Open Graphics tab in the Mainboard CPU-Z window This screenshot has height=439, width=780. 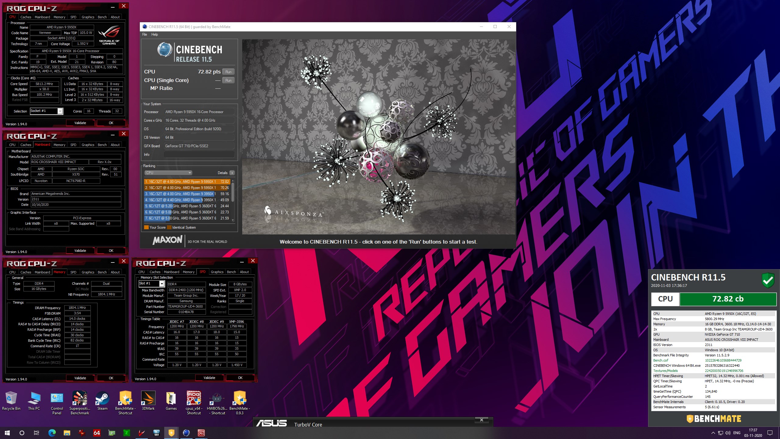[88, 145]
